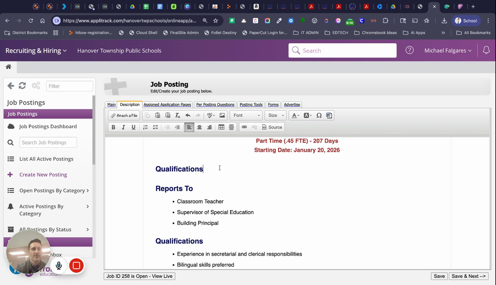Click Job ID 258 View Live button
This screenshot has width=496, height=285.
(x=139, y=276)
